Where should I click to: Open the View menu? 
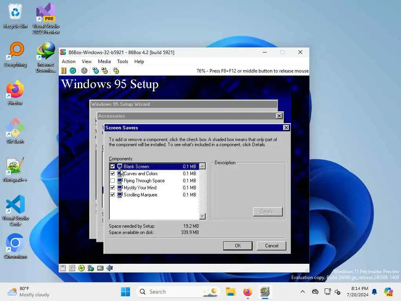87,62
